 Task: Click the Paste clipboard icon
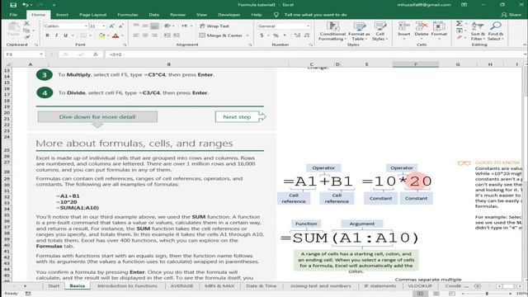point(13,27)
